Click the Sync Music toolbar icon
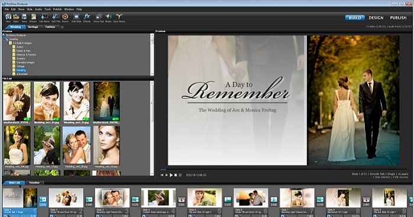Screen dimensions: 414x217 pyautogui.click(x=119, y=17)
